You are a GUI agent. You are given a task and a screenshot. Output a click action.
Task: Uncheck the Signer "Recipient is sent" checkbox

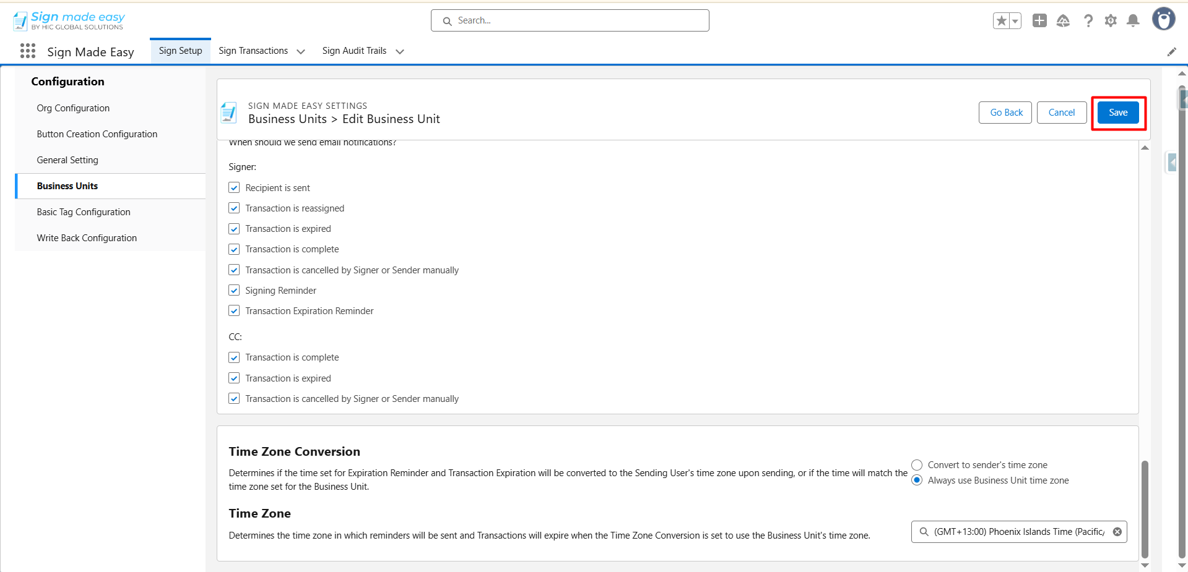pyautogui.click(x=234, y=188)
